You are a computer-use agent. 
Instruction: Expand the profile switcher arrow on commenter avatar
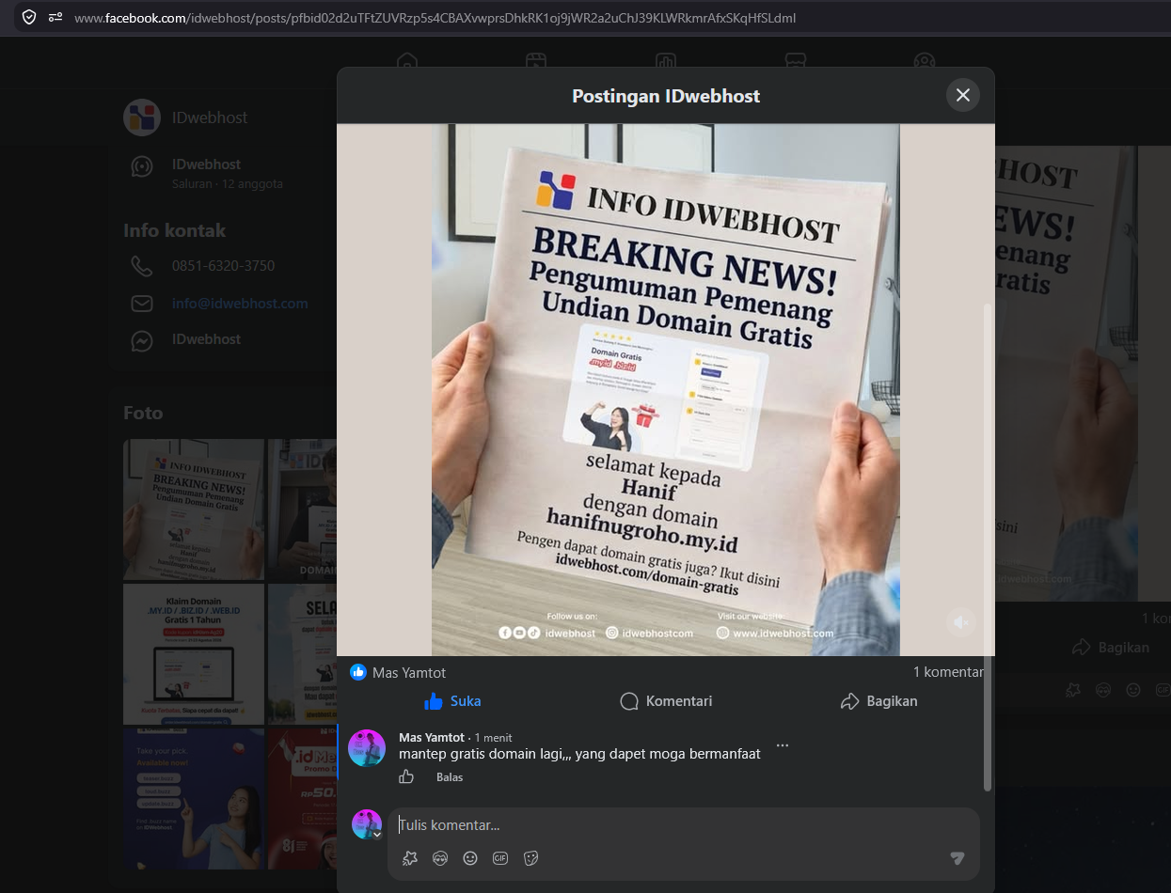(377, 835)
